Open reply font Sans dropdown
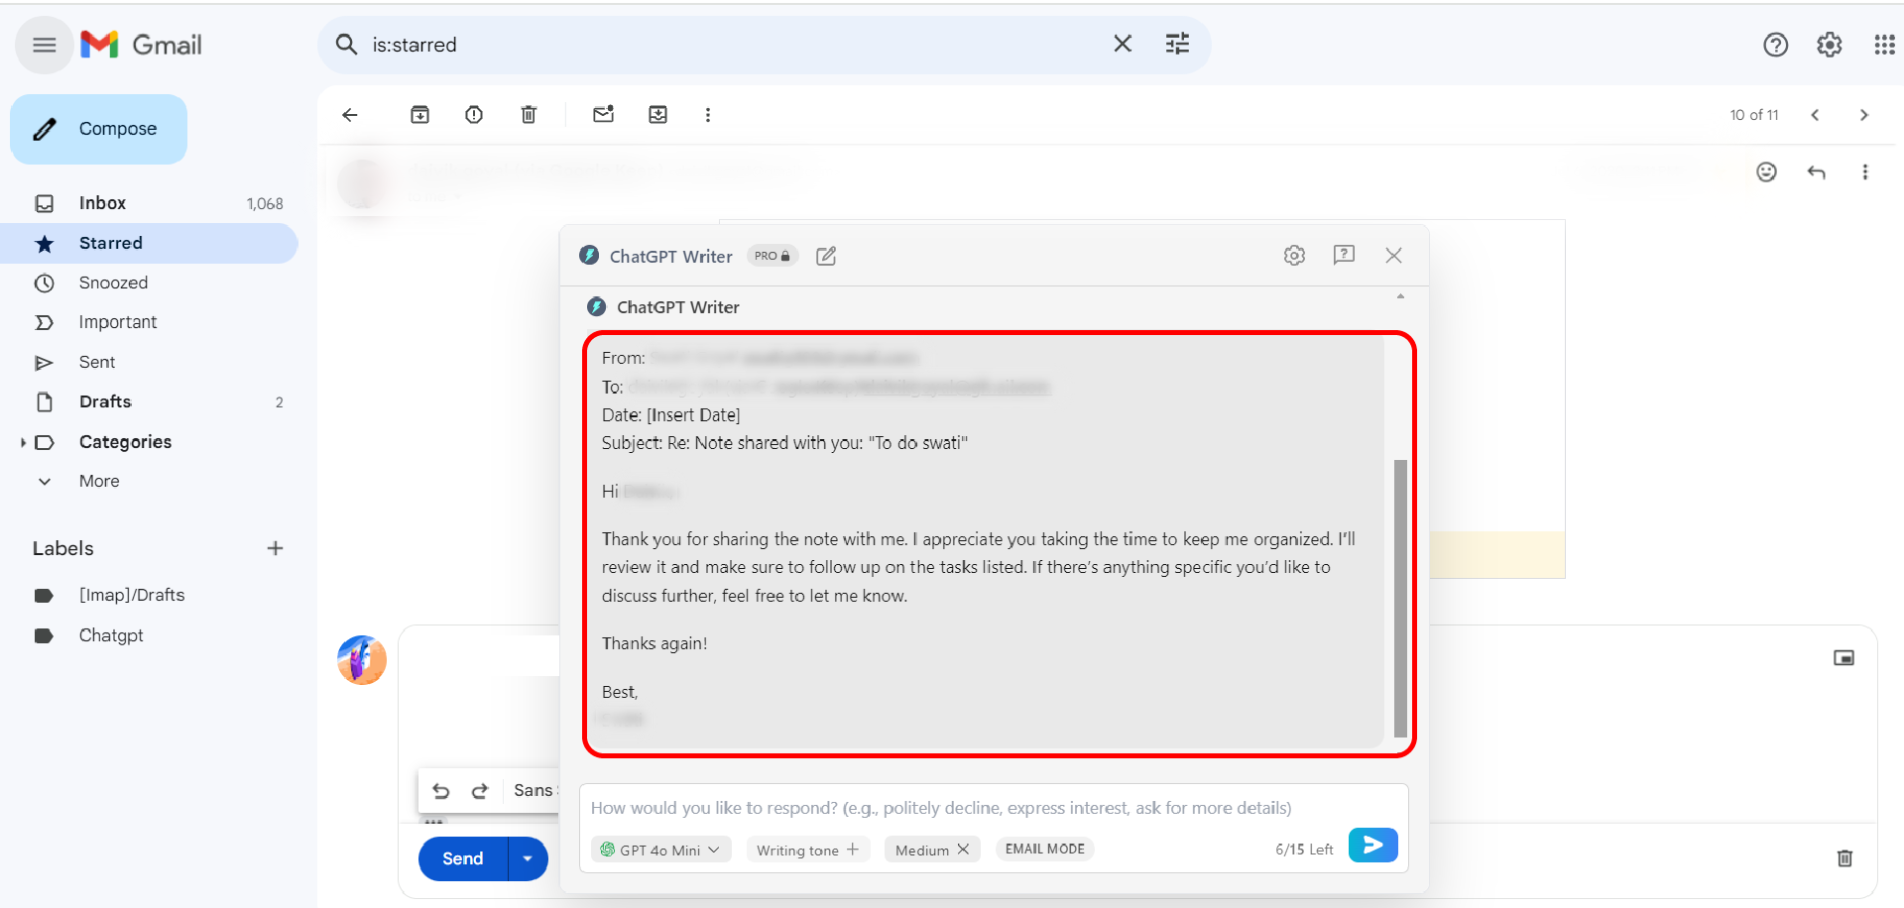Screen dimensions: 1904x908 coord(534,790)
